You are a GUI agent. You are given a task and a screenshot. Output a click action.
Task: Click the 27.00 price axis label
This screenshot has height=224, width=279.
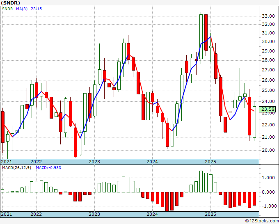[268, 70]
